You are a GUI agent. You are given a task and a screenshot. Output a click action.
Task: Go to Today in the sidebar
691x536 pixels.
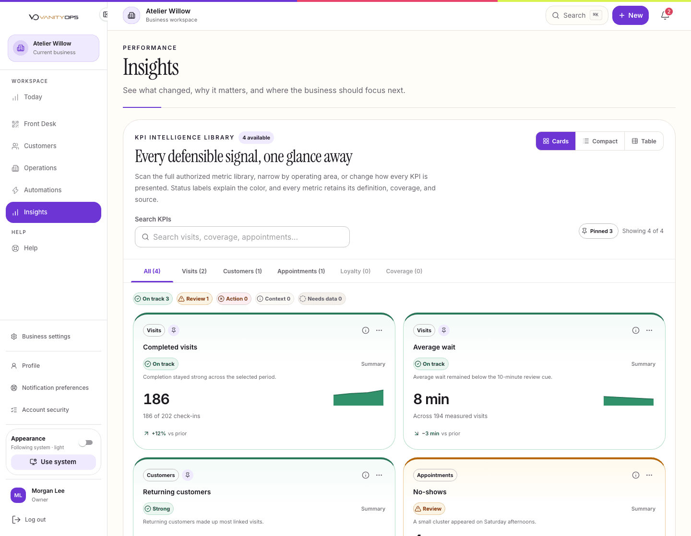tap(53, 97)
